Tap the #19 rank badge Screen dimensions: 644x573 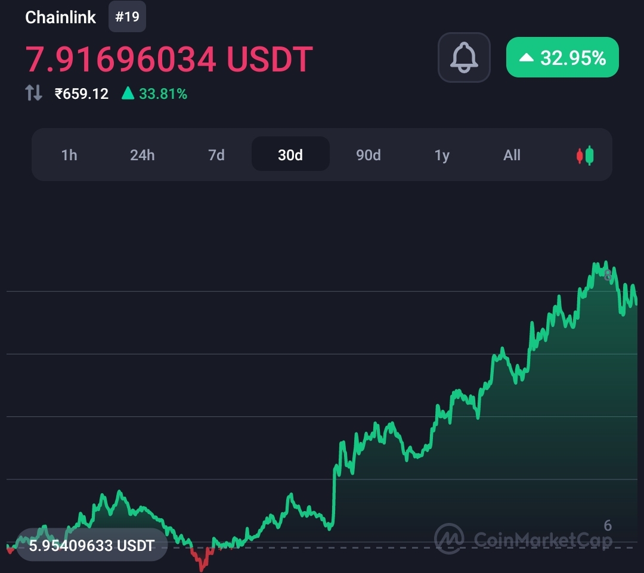[x=128, y=17]
